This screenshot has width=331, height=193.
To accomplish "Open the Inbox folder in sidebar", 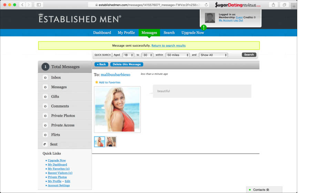I will pyautogui.click(x=56, y=78).
